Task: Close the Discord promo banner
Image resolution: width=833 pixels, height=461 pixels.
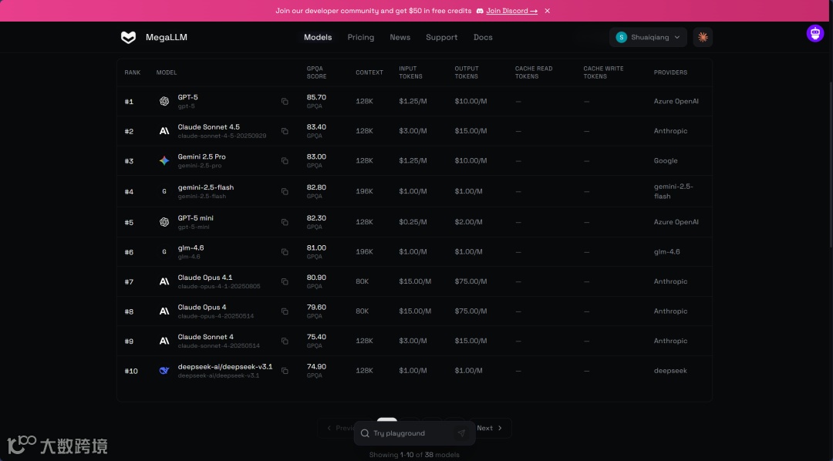Action: (547, 11)
